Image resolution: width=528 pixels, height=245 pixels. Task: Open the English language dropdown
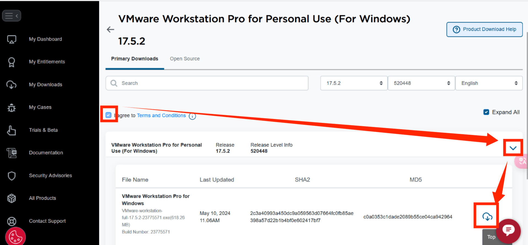489,83
